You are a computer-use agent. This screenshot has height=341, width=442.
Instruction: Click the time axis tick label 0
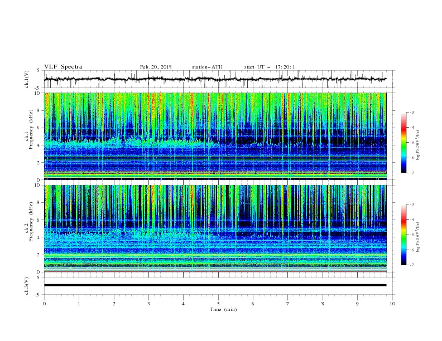click(x=44, y=304)
